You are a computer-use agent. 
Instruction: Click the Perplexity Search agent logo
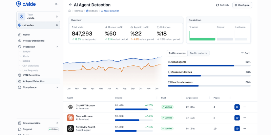coord(70,129)
